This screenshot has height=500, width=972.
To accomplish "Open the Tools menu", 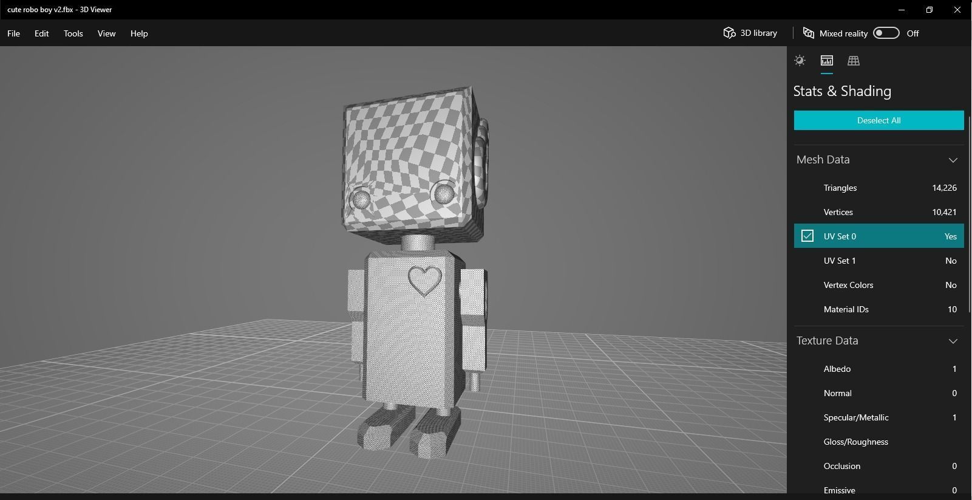I will [73, 33].
